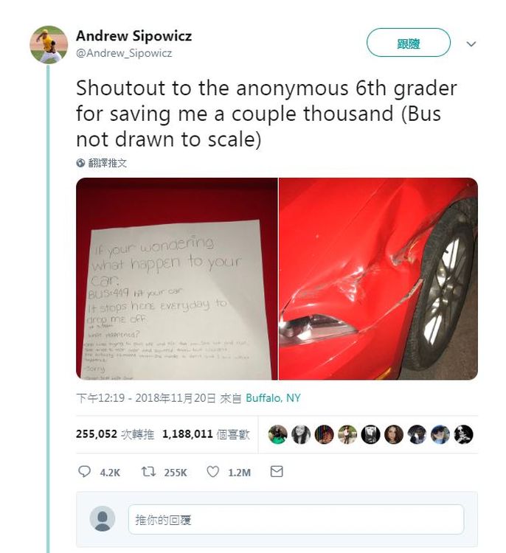Click the tweet your reply input field
This screenshot has height=553, width=506.
[296, 520]
